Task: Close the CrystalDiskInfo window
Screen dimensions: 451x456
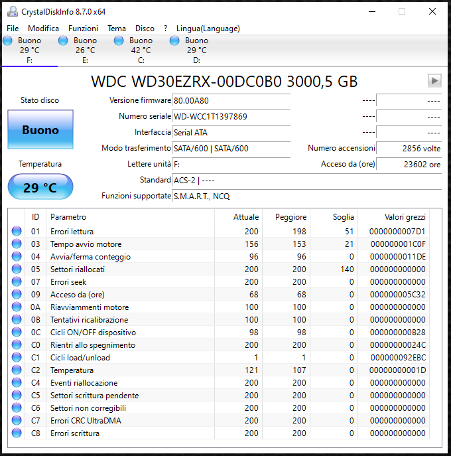Action: click(x=432, y=12)
